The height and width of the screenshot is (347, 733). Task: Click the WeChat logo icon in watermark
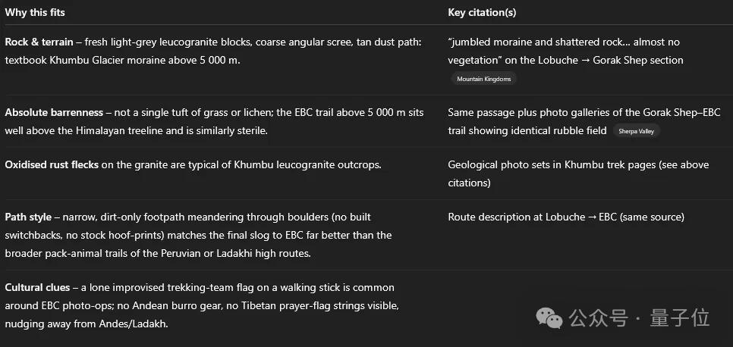(x=549, y=318)
